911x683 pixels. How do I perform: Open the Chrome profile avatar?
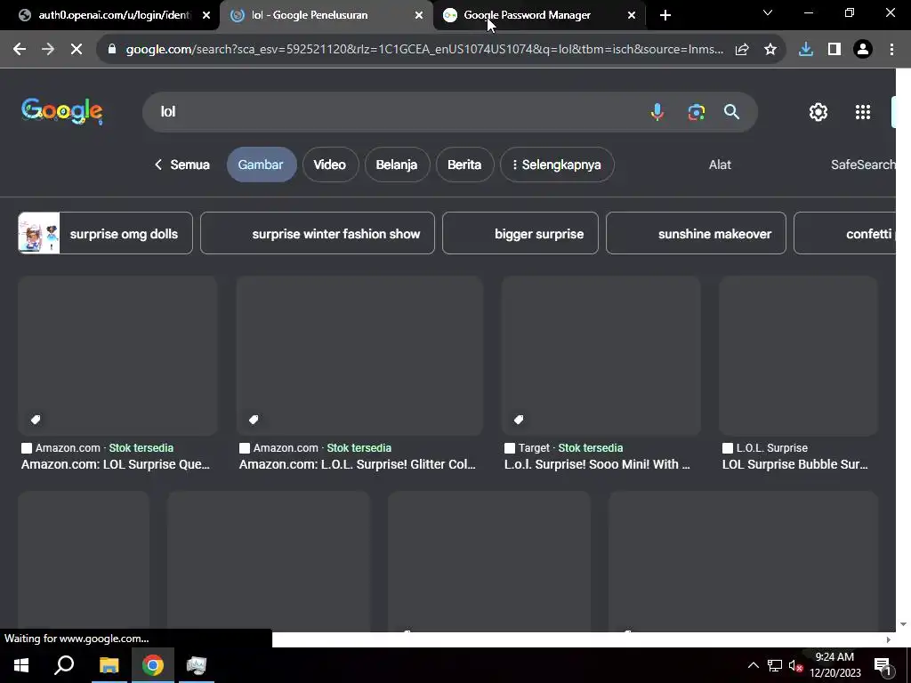click(x=863, y=50)
